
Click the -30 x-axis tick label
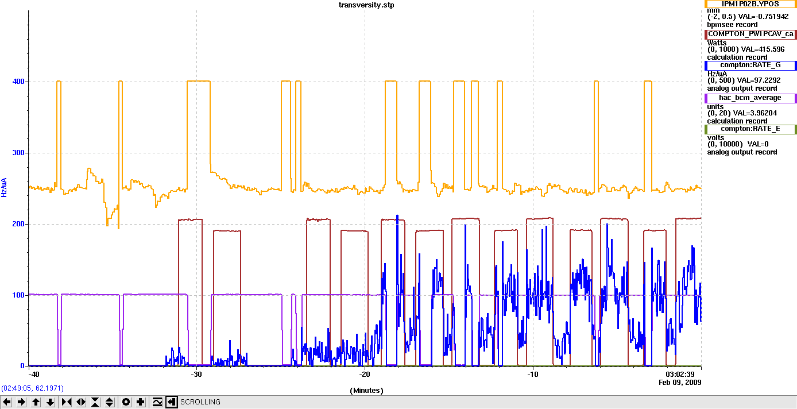point(196,375)
